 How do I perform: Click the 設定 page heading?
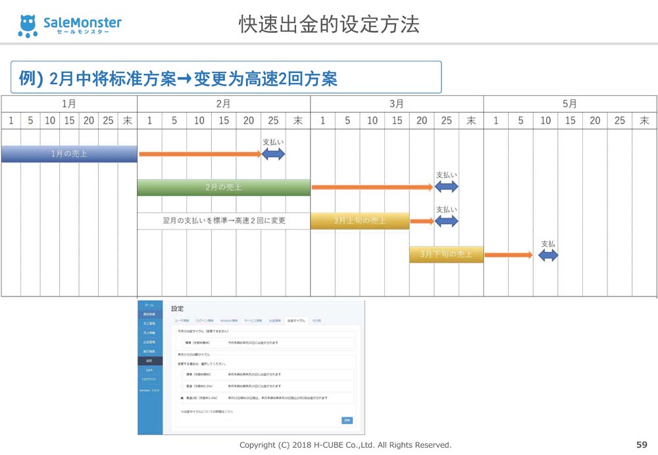pyautogui.click(x=177, y=308)
